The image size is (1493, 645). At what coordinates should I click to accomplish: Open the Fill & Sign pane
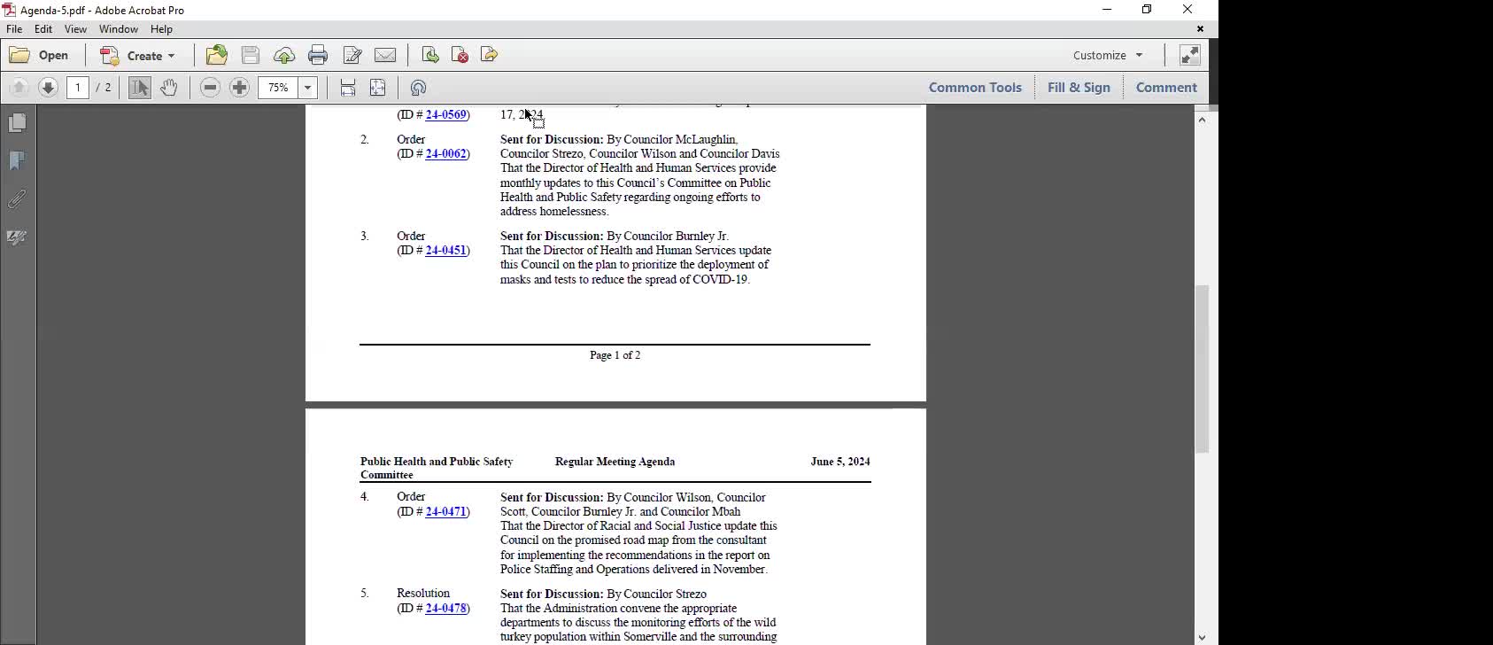1079,87
